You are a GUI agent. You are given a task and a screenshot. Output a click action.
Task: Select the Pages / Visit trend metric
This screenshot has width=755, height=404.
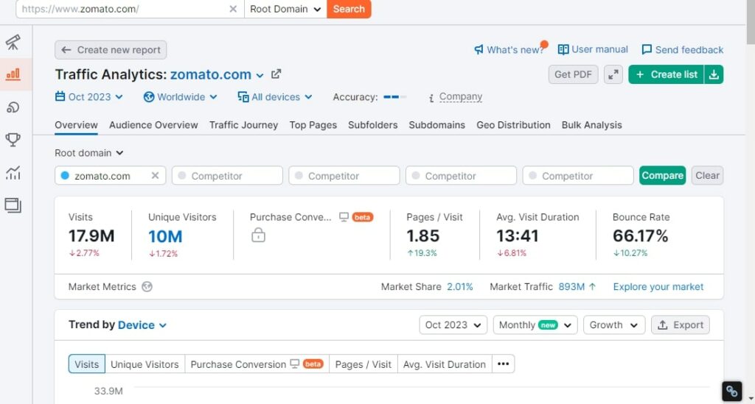pyautogui.click(x=363, y=364)
